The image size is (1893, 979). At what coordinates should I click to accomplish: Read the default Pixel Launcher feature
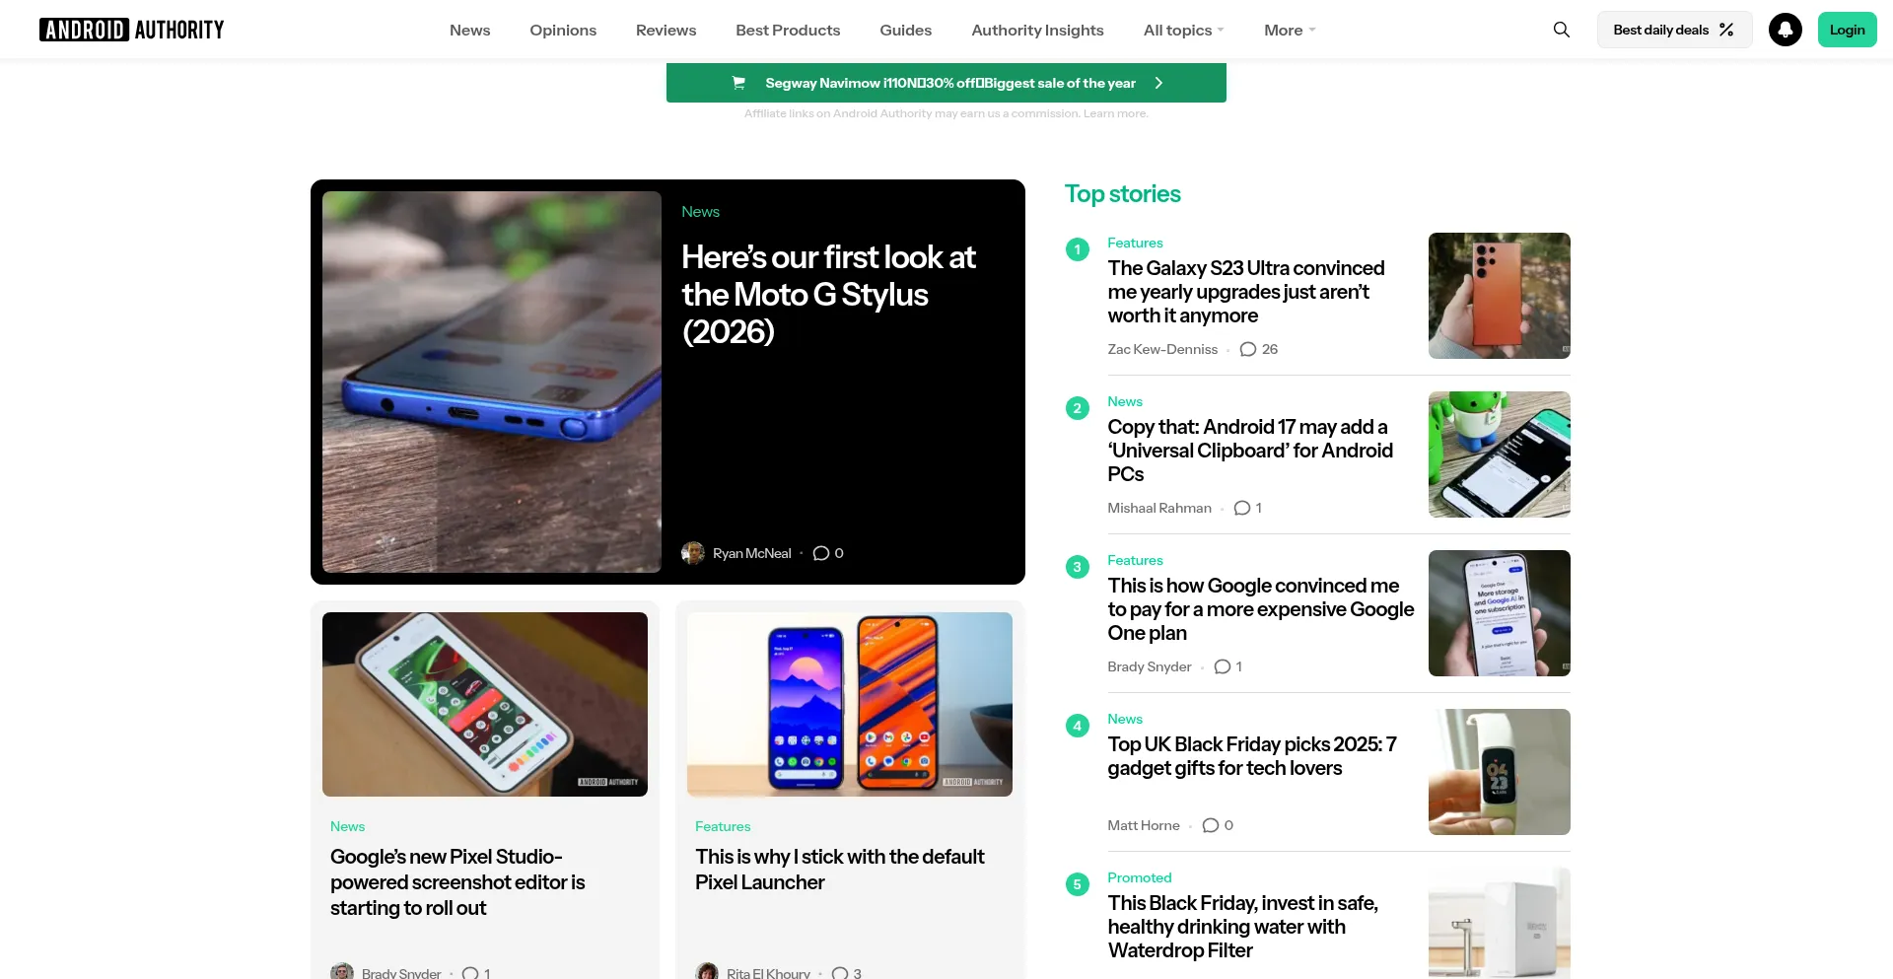(840, 870)
